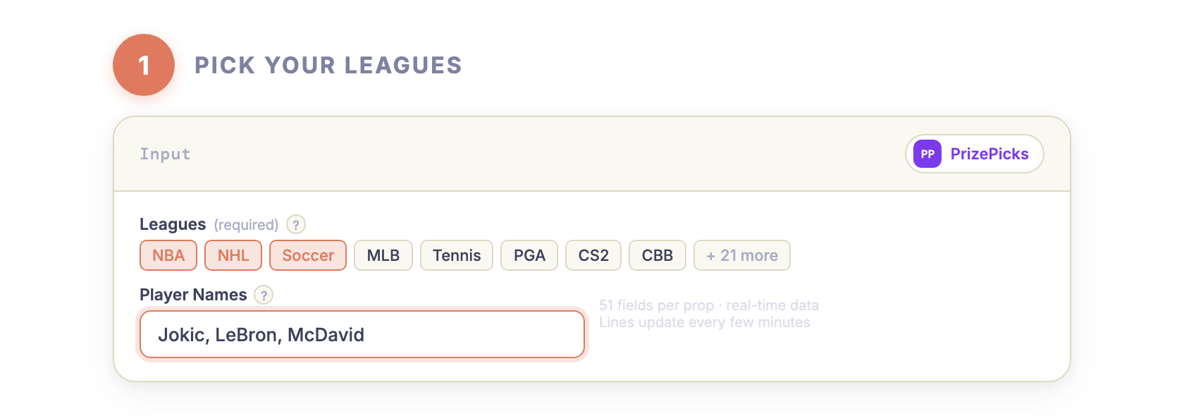Click inside the Player Names input field
The width and height of the screenshot is (1184, 416).
point(361,334)
